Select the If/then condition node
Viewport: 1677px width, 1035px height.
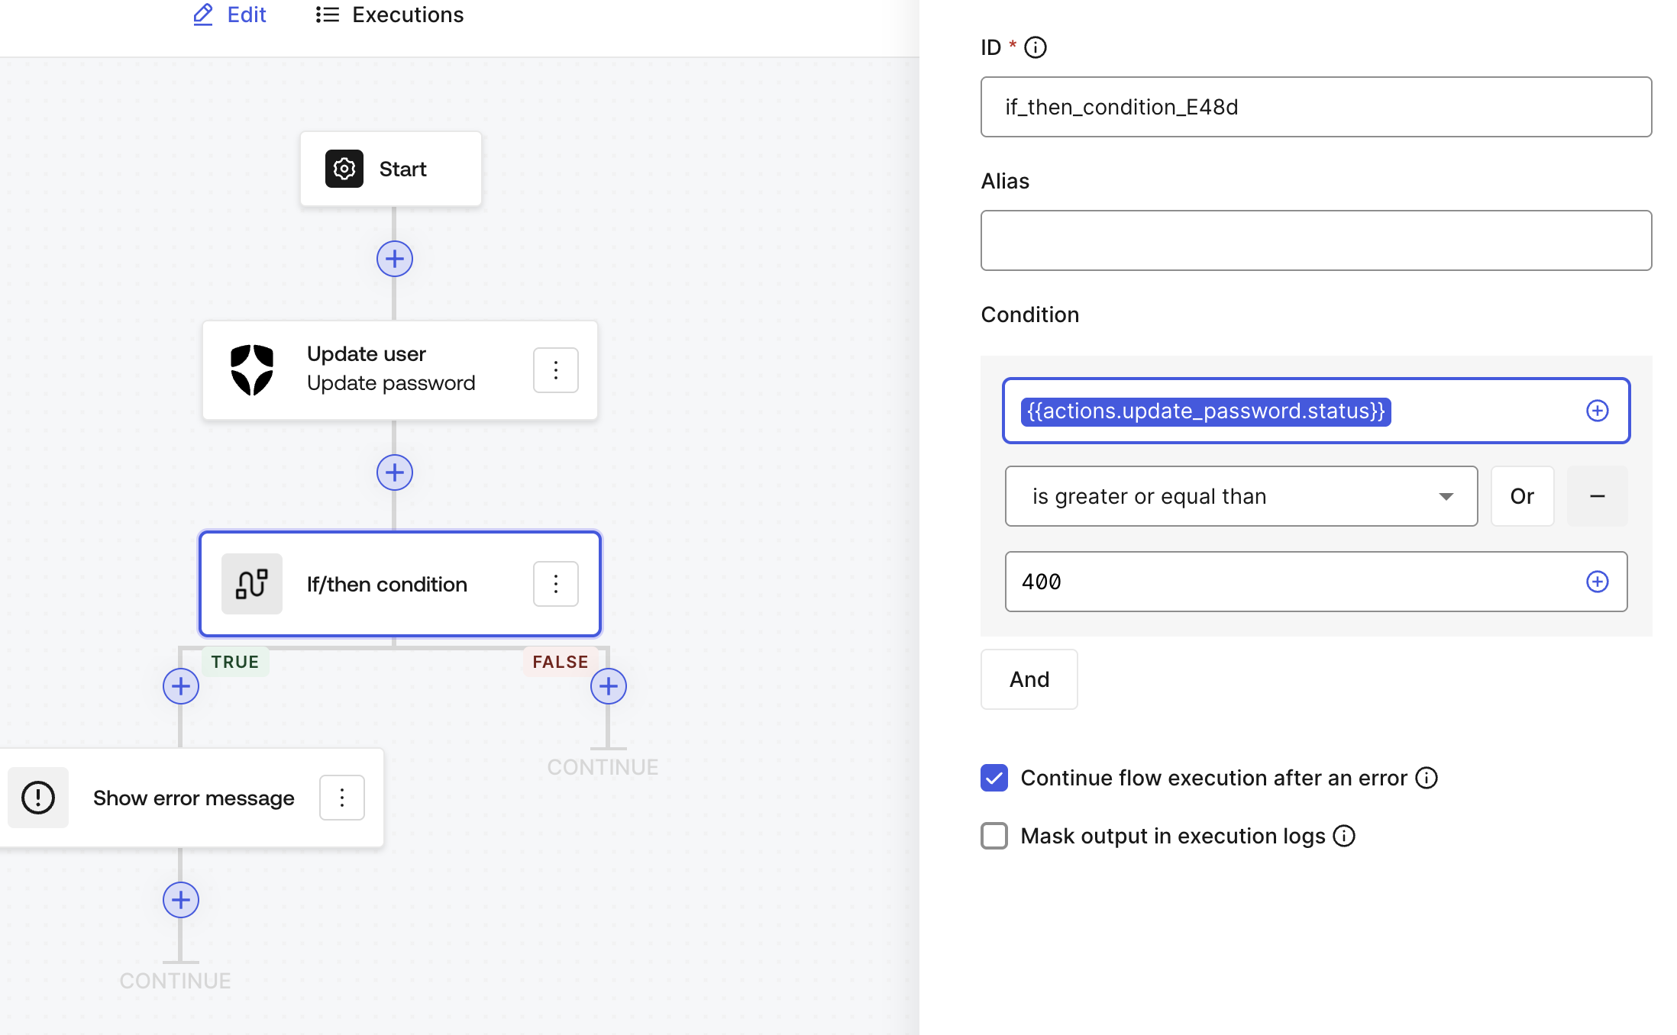(400, 584)
